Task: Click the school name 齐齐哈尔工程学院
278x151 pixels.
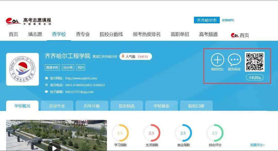Action: click(x=67, y=56)
